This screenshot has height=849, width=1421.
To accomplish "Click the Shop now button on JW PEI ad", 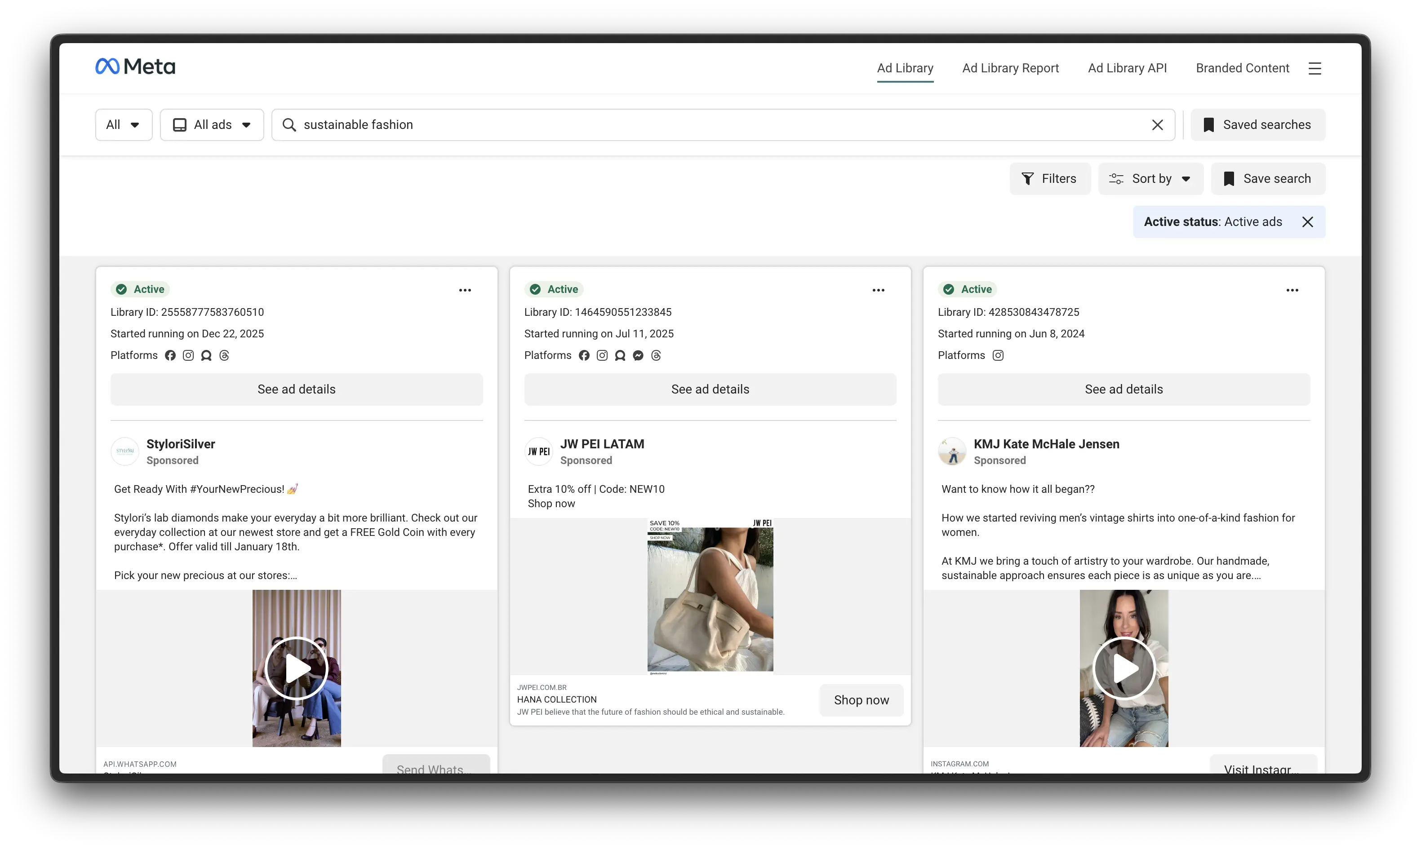I will (x=861, y=700).
